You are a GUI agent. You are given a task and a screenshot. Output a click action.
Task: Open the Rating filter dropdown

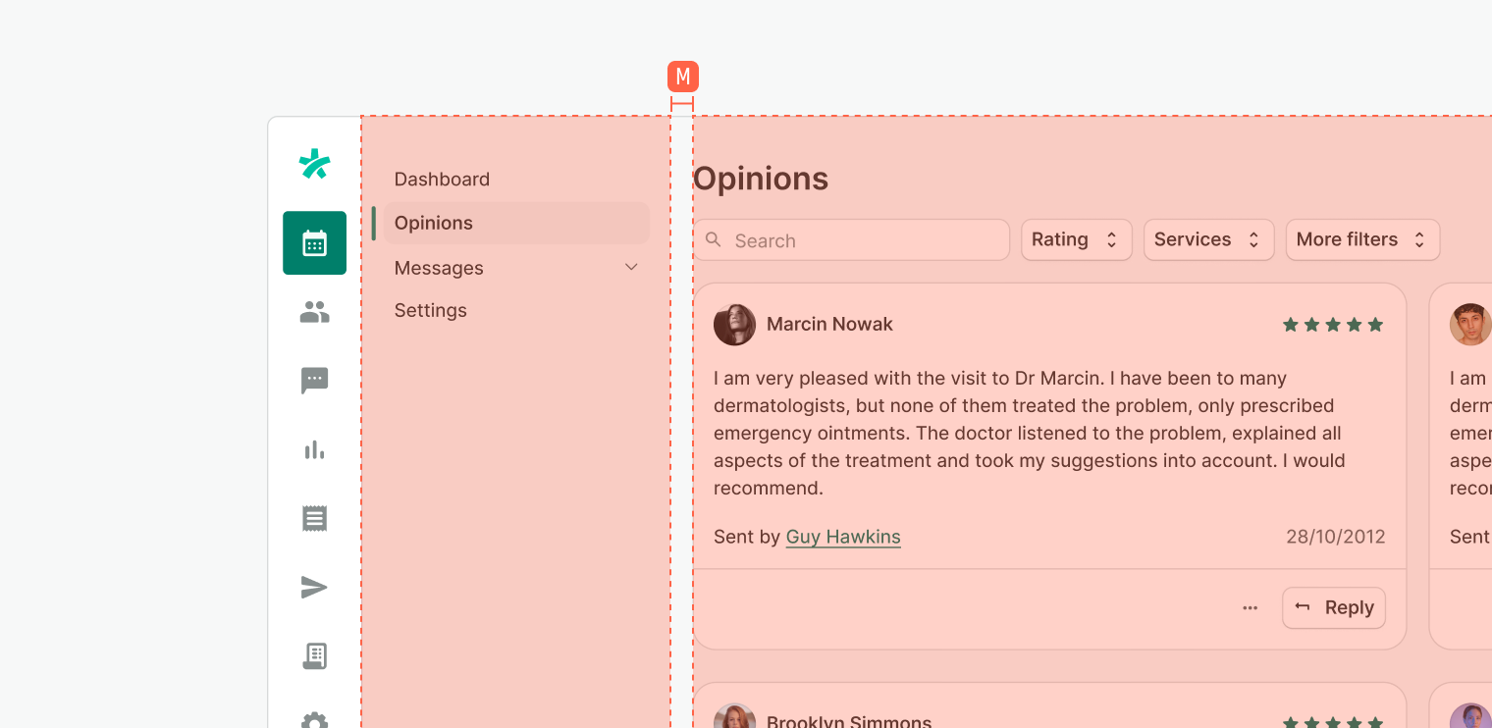pos(1076,239)
